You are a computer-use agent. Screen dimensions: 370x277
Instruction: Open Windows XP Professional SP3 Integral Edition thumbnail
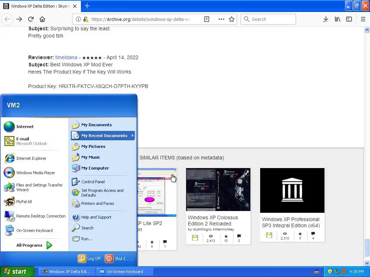pyautogui.click(x=292, y=190)
